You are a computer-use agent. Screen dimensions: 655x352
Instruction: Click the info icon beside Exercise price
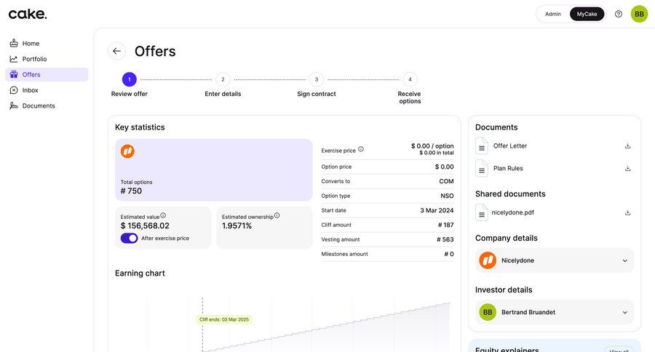pos(361,149)
